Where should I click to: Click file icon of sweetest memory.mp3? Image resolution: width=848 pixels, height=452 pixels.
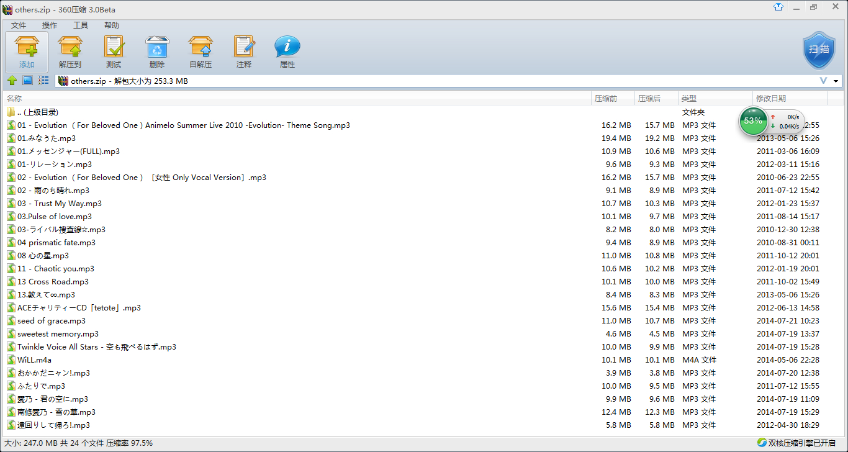[x=11, y=334]
